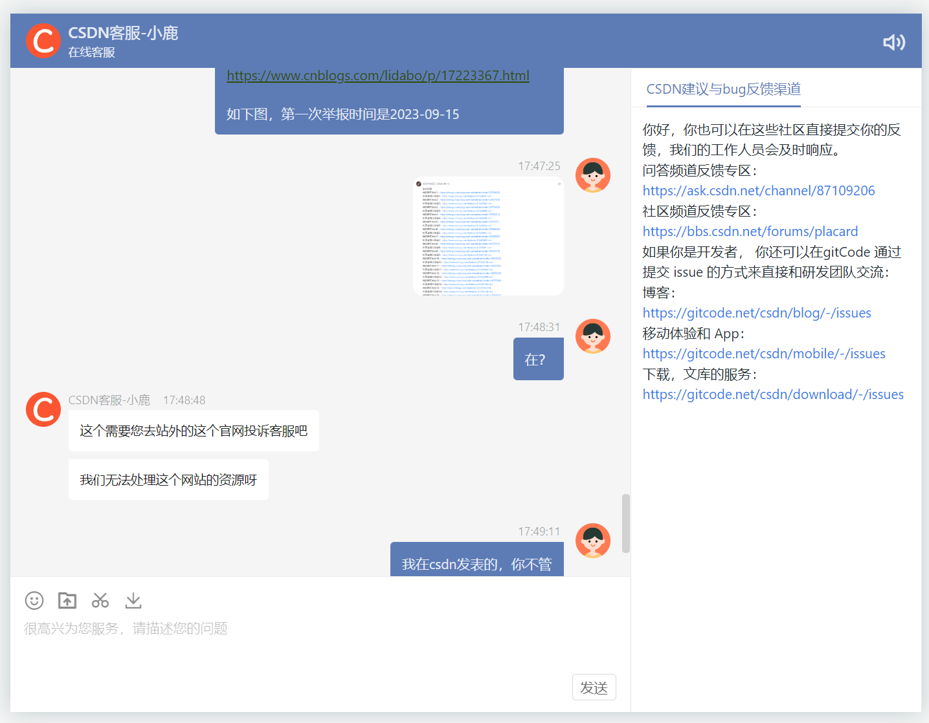Viewport: 929px width, 723px height.
Task: Open the sent screenshot image thumbnail
Action: pyautogui.click(x=489, y=236)
